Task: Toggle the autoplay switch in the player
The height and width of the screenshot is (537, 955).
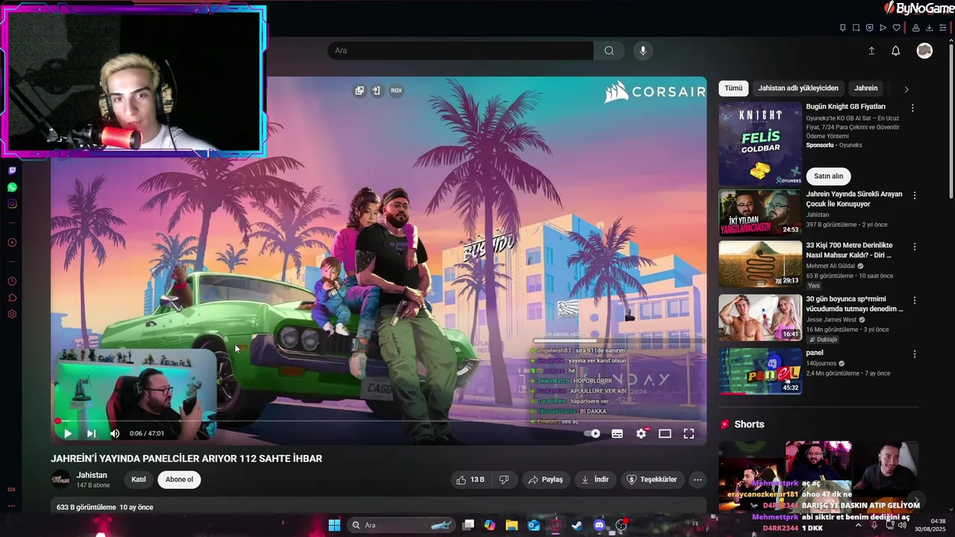Action: pos(592,433)
